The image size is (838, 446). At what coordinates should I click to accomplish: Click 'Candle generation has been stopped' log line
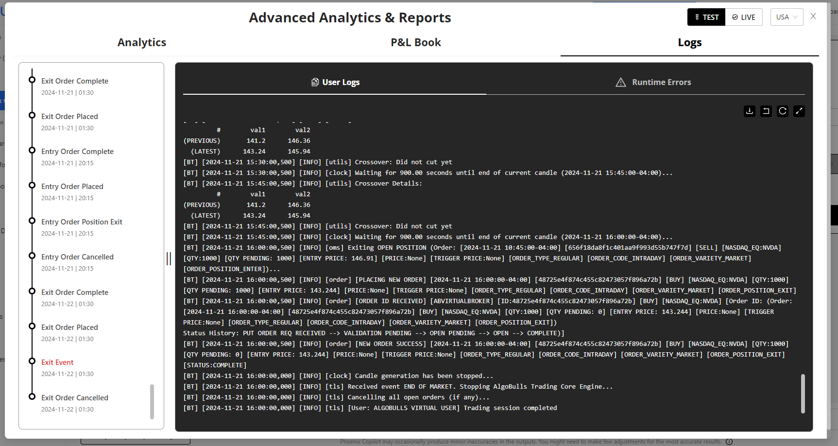pos(338,376)
